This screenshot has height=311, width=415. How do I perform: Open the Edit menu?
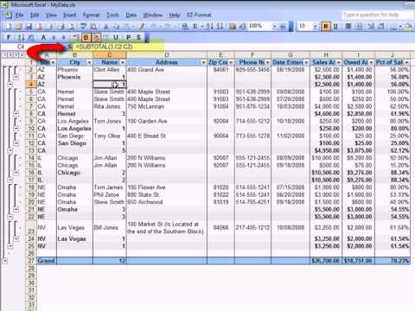point(35,15)
